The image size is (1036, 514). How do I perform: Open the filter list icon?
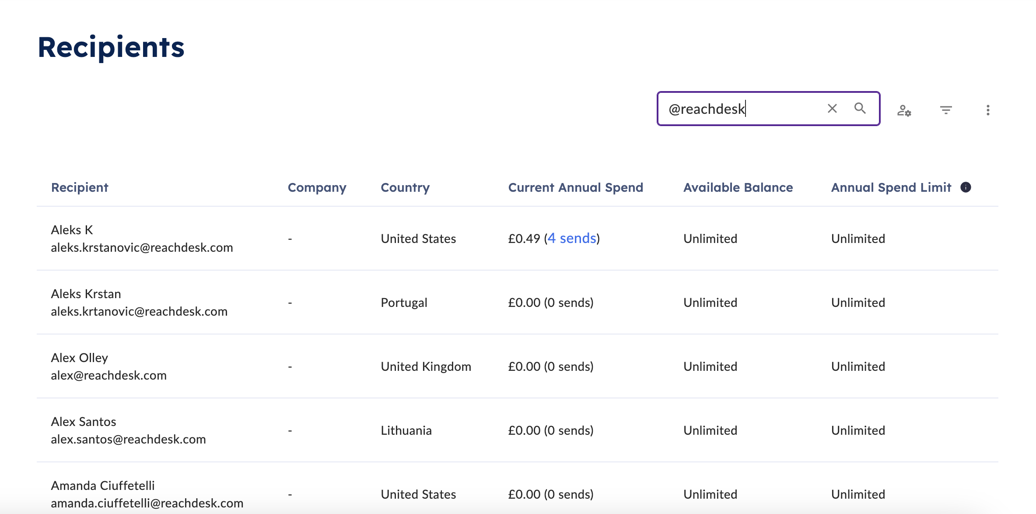pos(946,110)
